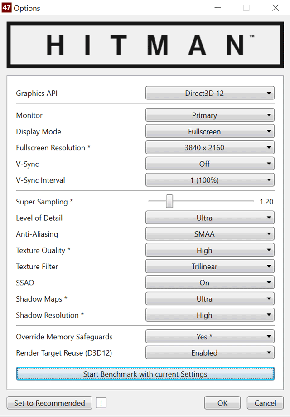The height and width of the screenshot is (417, 290).
Task: Confirm settings with OK button
Action: (222, 403)
